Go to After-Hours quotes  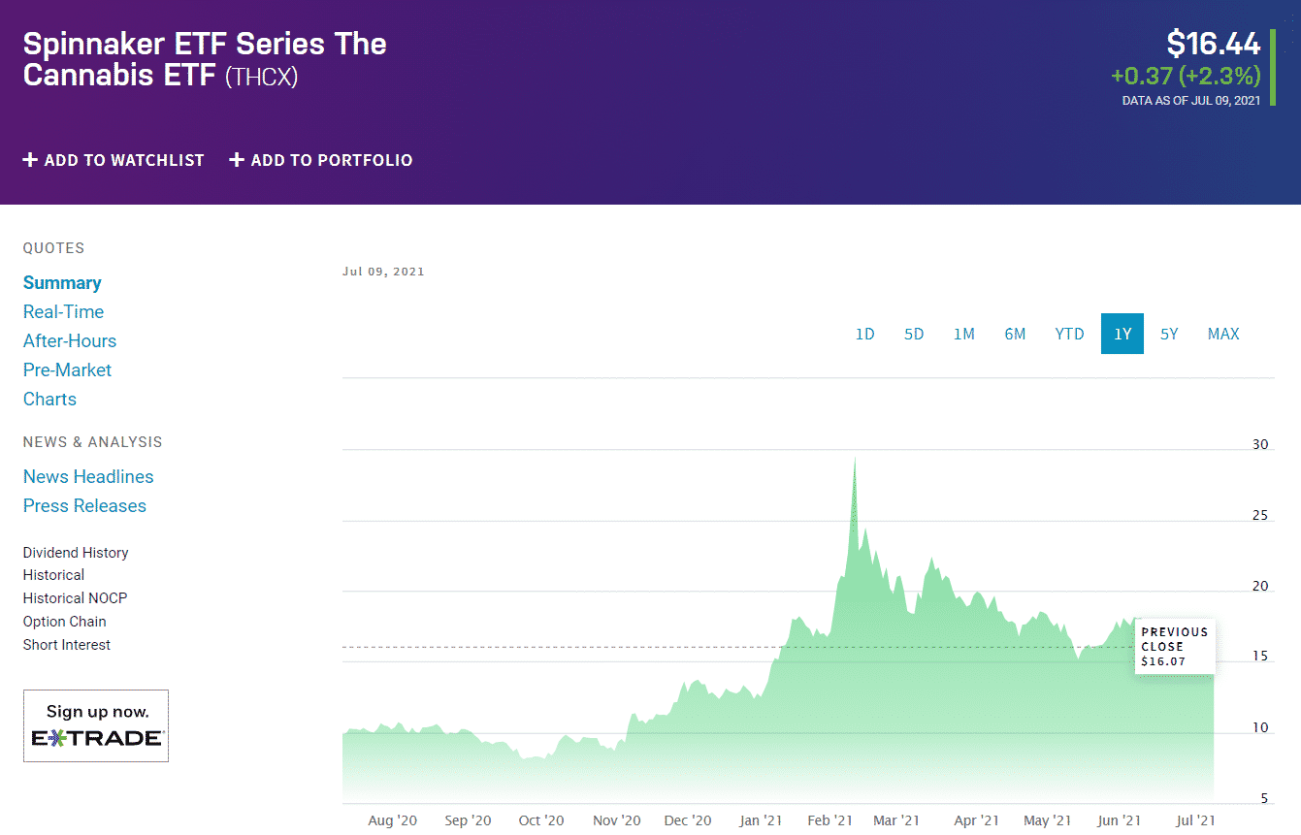pos(70,341)
